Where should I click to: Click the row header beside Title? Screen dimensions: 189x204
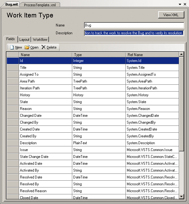(13, 68)
